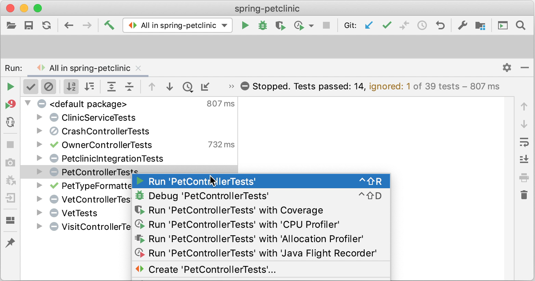Expand the VetTests tree node
Viewport: 535px width, 281px height.
(39, 213)
